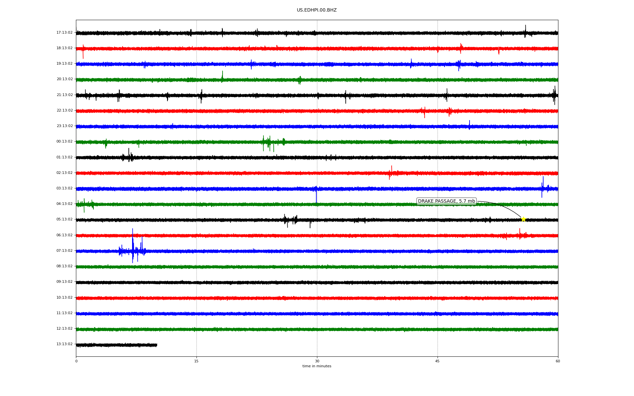The height and width of the screenshot is (396, 634).
Task: Click the 05:13:02 time label
Action: coord(64,219)
